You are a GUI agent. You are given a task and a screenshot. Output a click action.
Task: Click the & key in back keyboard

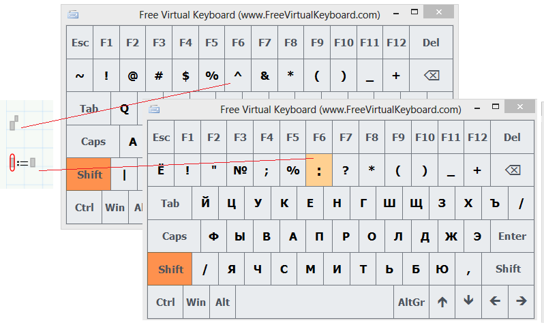pos(265,75)
